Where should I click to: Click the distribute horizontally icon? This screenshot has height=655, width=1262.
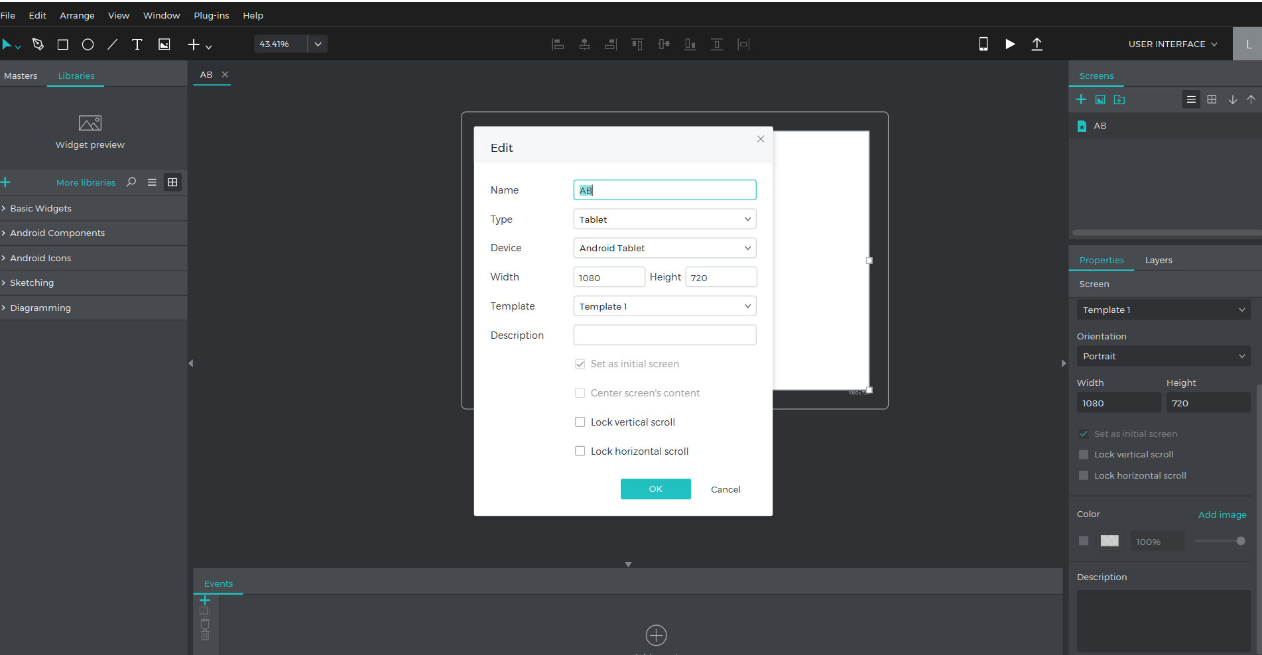(x=743, y=44)
